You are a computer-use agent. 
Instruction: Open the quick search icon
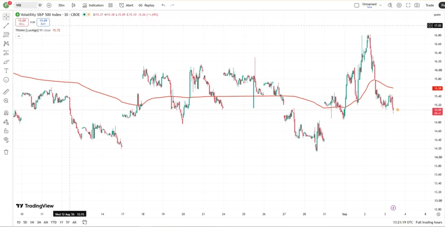tap(390, 5)
